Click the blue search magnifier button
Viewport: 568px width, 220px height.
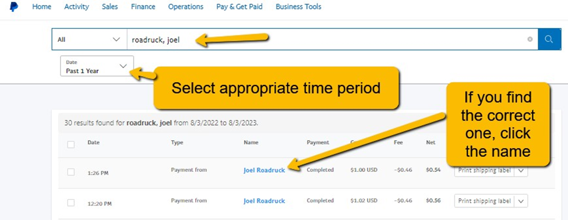point(549,39)
